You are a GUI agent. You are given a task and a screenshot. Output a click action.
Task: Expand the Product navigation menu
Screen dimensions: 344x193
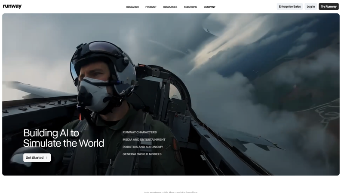[x=151, y=7]
